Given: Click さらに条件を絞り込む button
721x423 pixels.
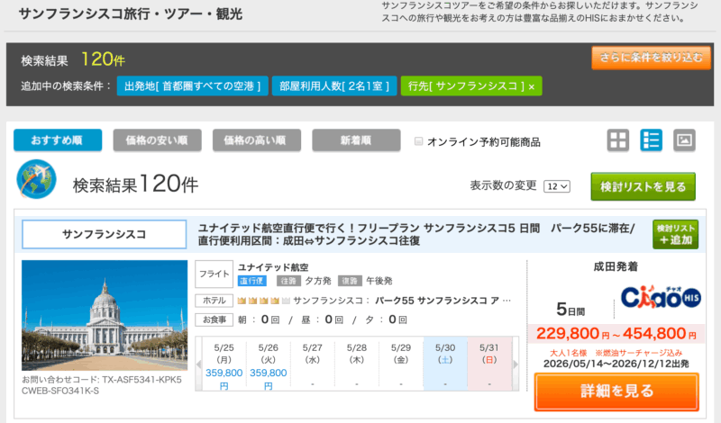Looking at the screenshot, I should 644,58.
